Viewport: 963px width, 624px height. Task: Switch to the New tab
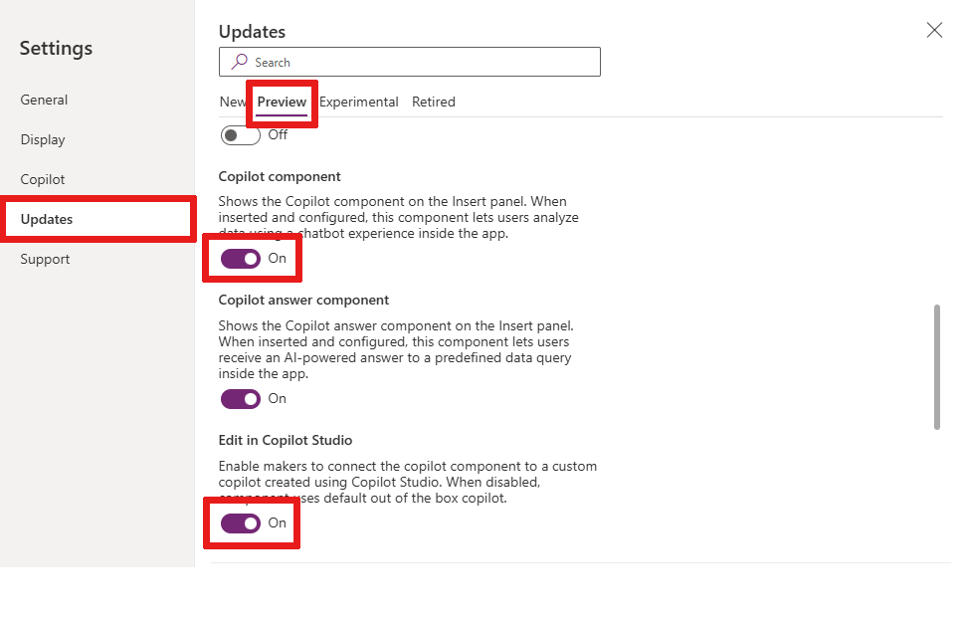coord(233,102)
